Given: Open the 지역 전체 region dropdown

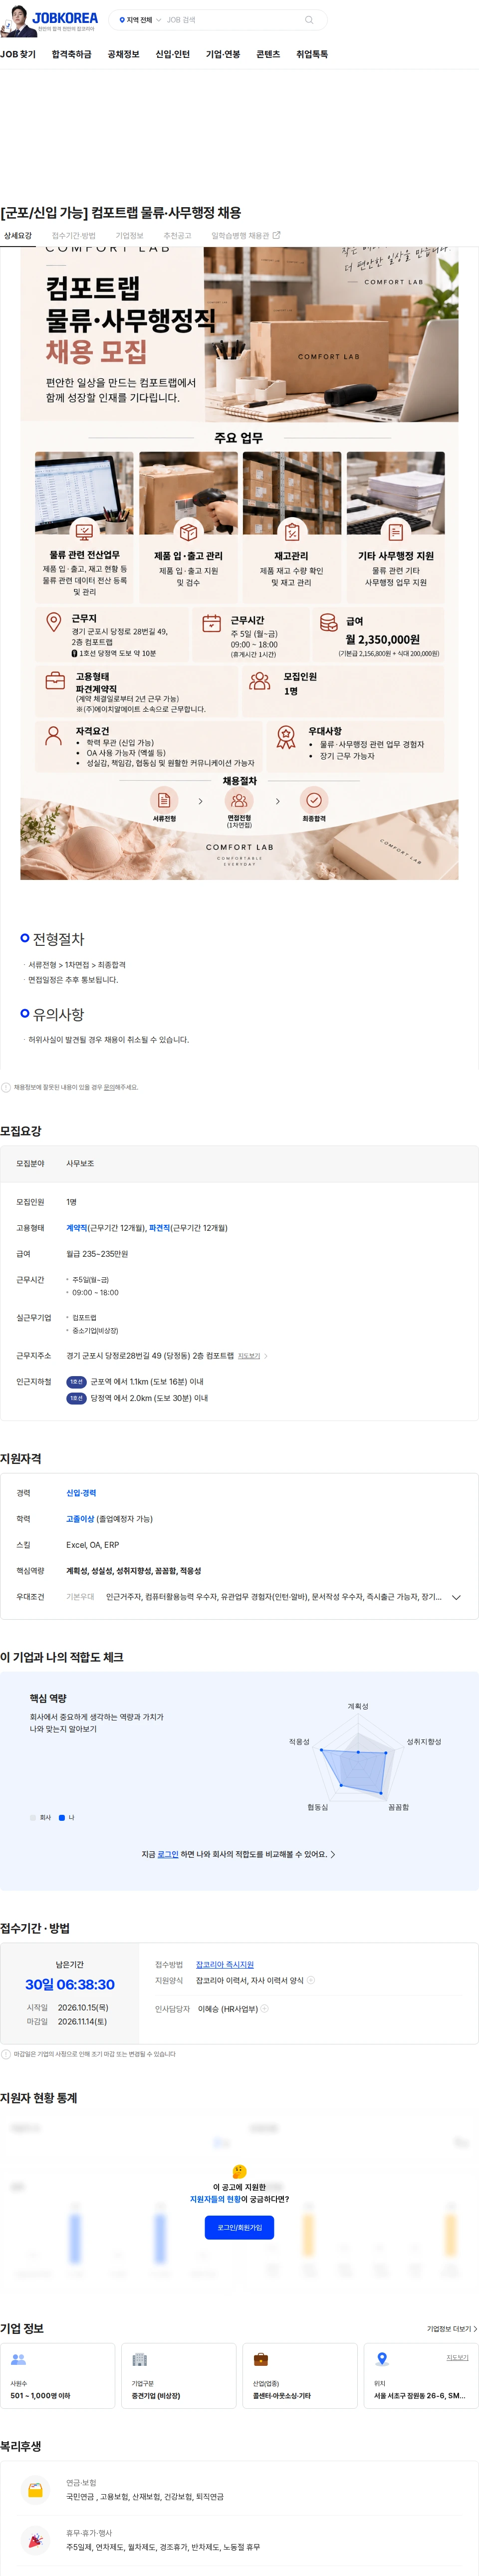Looking at the screenshot, I should coord(140,20).
